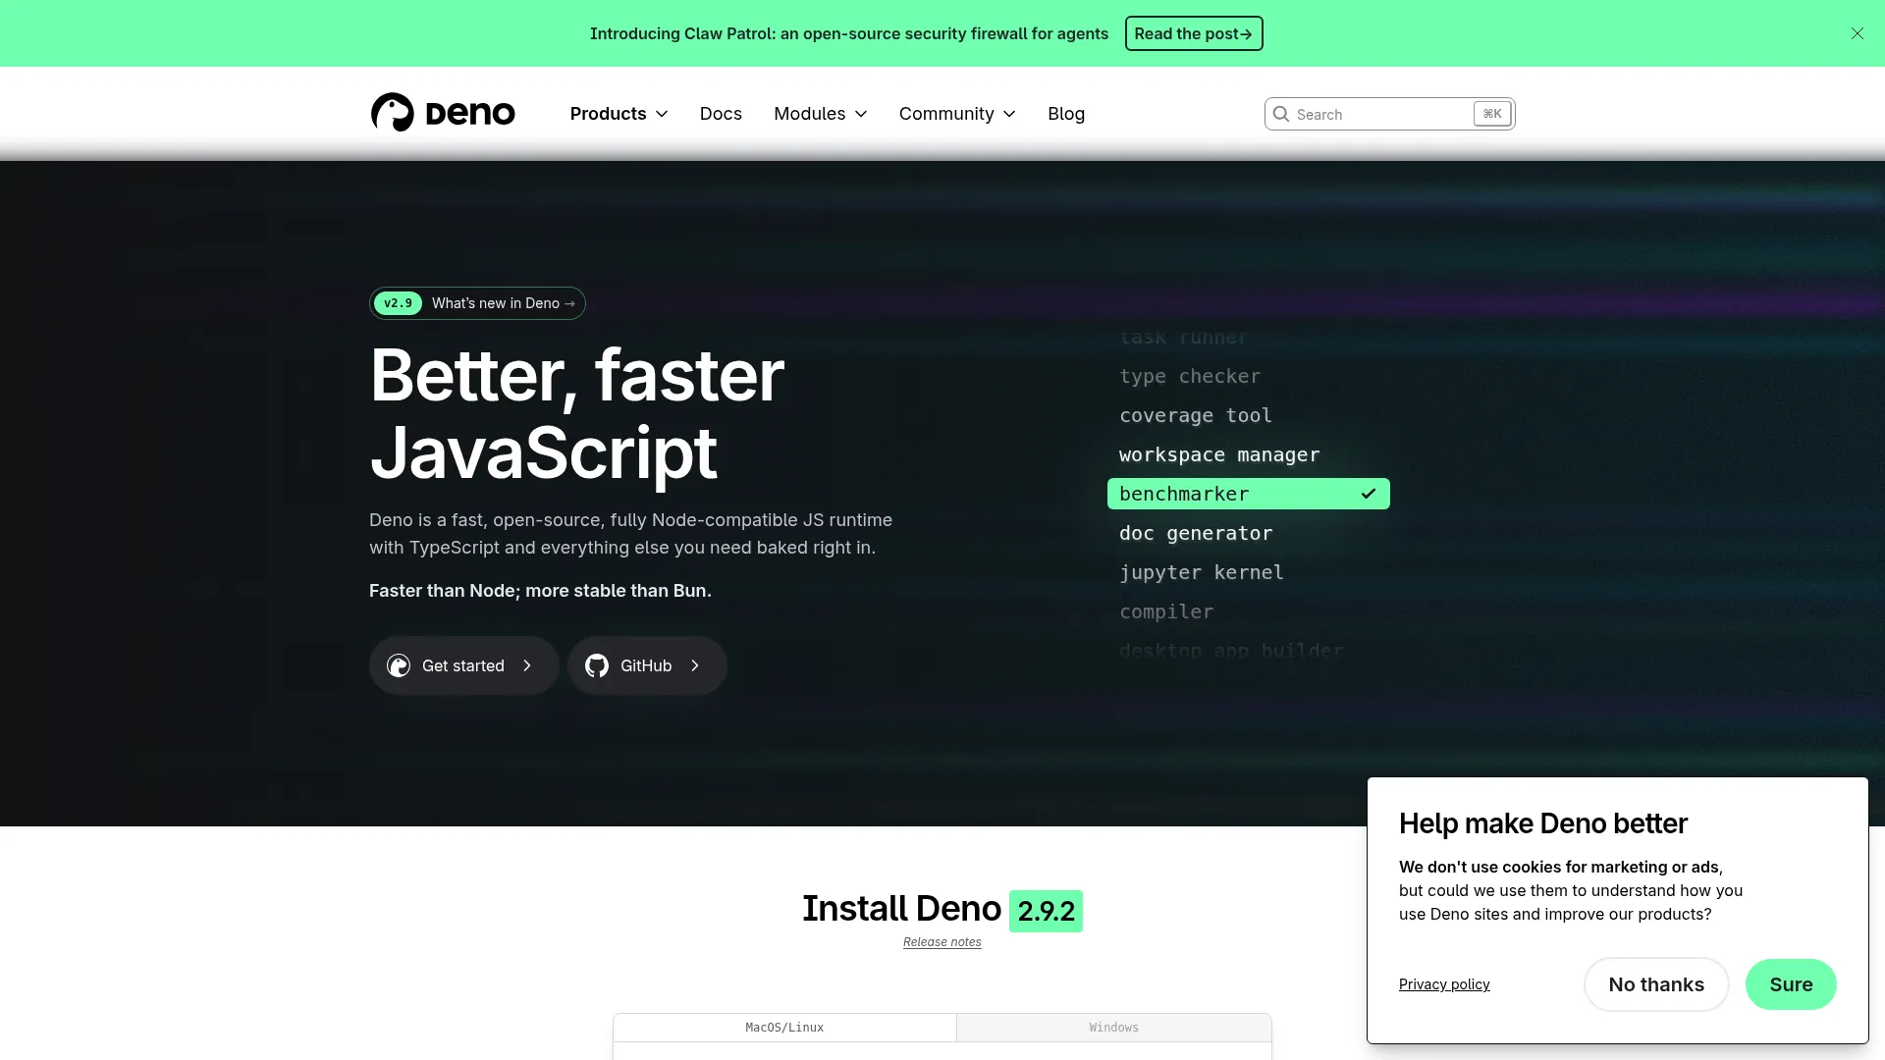Click the chevron next to Get started

(527, 665)
